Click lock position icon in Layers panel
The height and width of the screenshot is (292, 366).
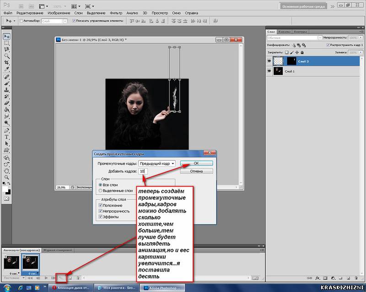pos(297,52)
